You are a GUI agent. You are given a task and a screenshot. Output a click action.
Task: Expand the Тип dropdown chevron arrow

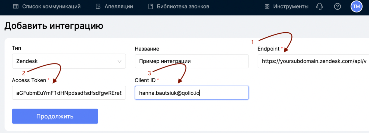119,61
